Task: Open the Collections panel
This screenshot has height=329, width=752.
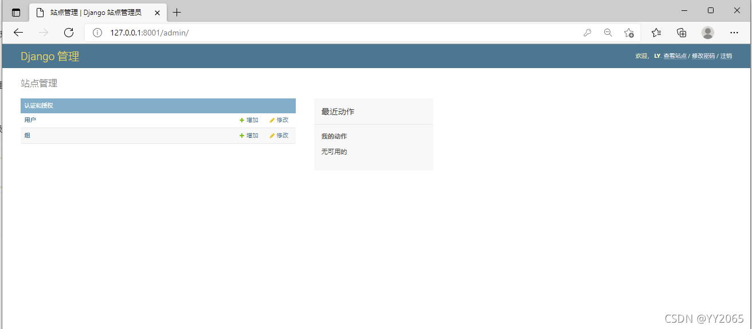Action: [681, 33]
